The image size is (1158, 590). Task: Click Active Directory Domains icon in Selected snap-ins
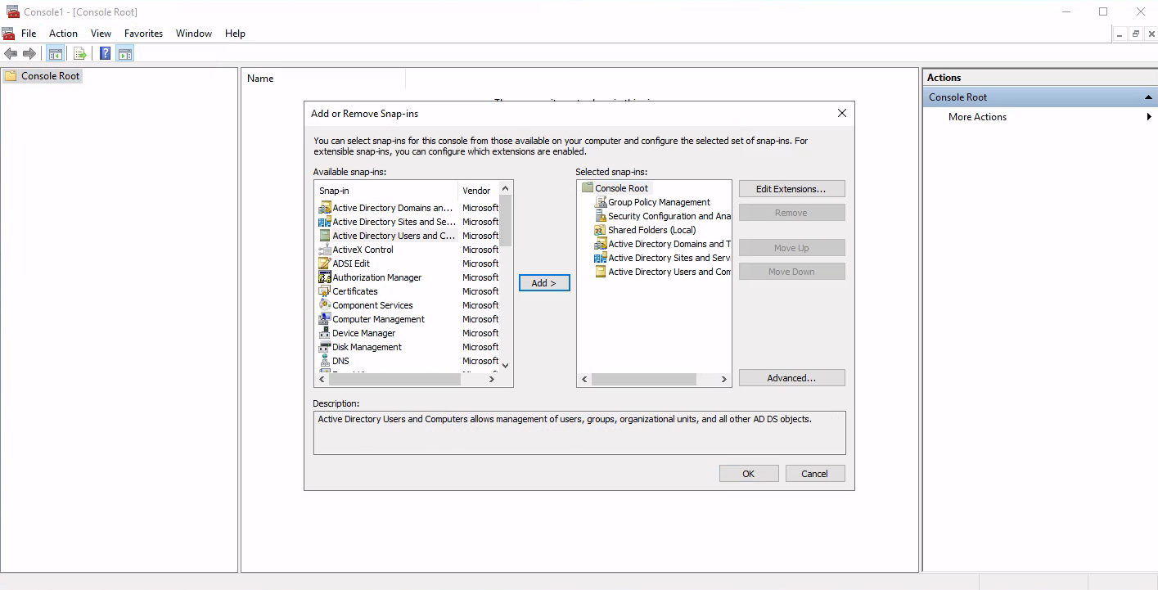(x=601, y=244)
